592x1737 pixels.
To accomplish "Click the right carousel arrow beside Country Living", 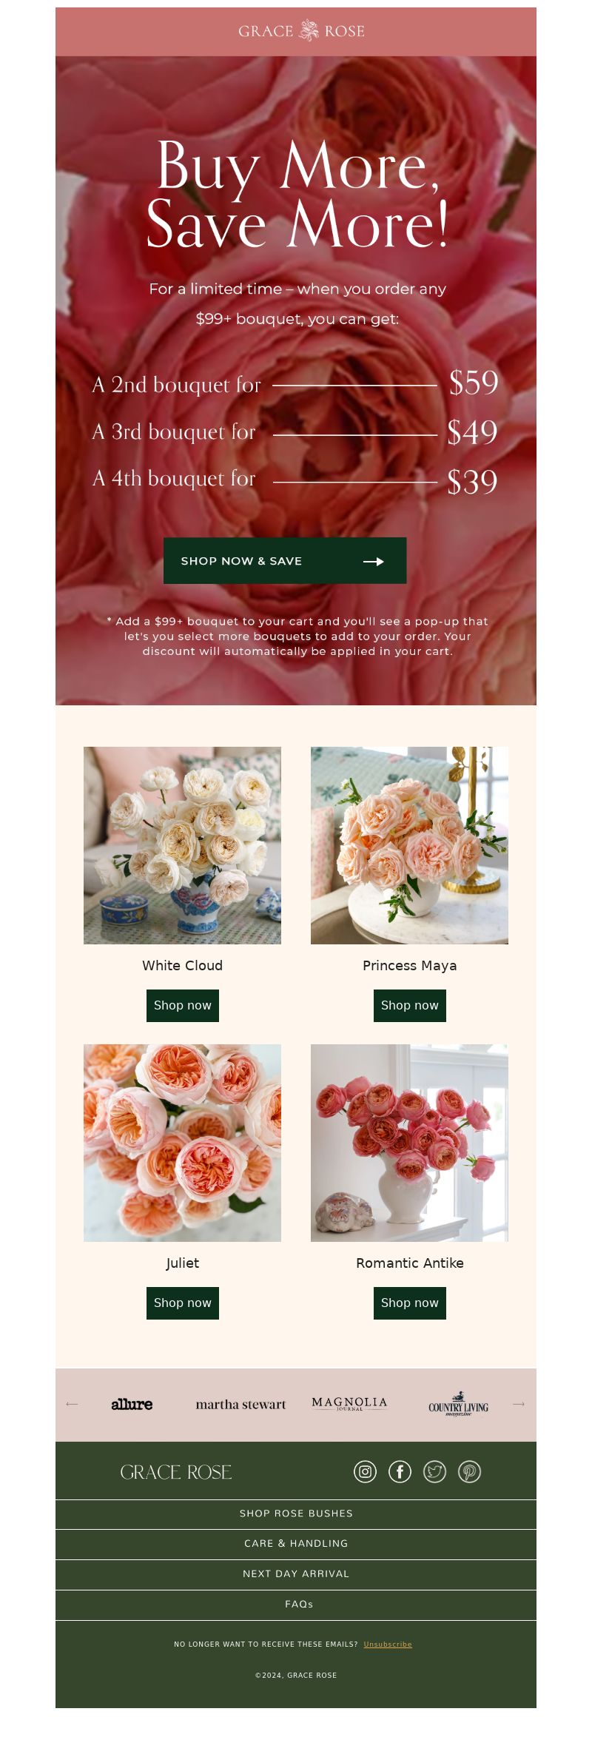I will [519, 1404].
